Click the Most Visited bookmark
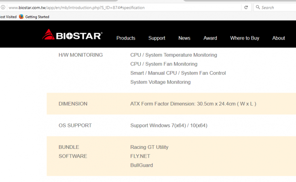The image size is (296, 182). [8, 17]
